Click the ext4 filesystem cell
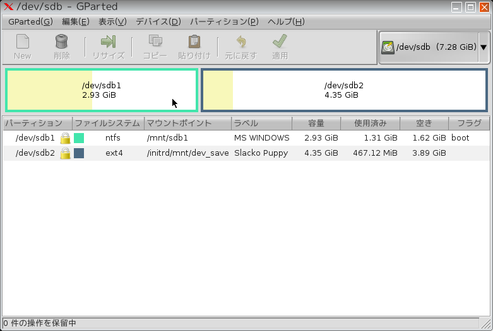Screen dimensions: 493x331 pyautogui.click(x=114, y=153)
